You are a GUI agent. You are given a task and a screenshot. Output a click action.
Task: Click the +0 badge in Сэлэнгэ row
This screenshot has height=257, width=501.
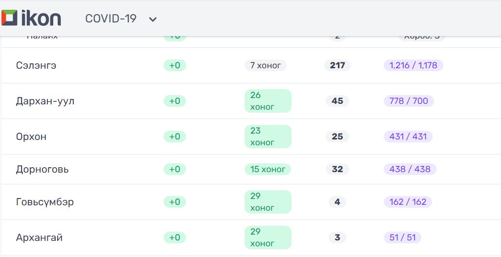coord(175,65)
